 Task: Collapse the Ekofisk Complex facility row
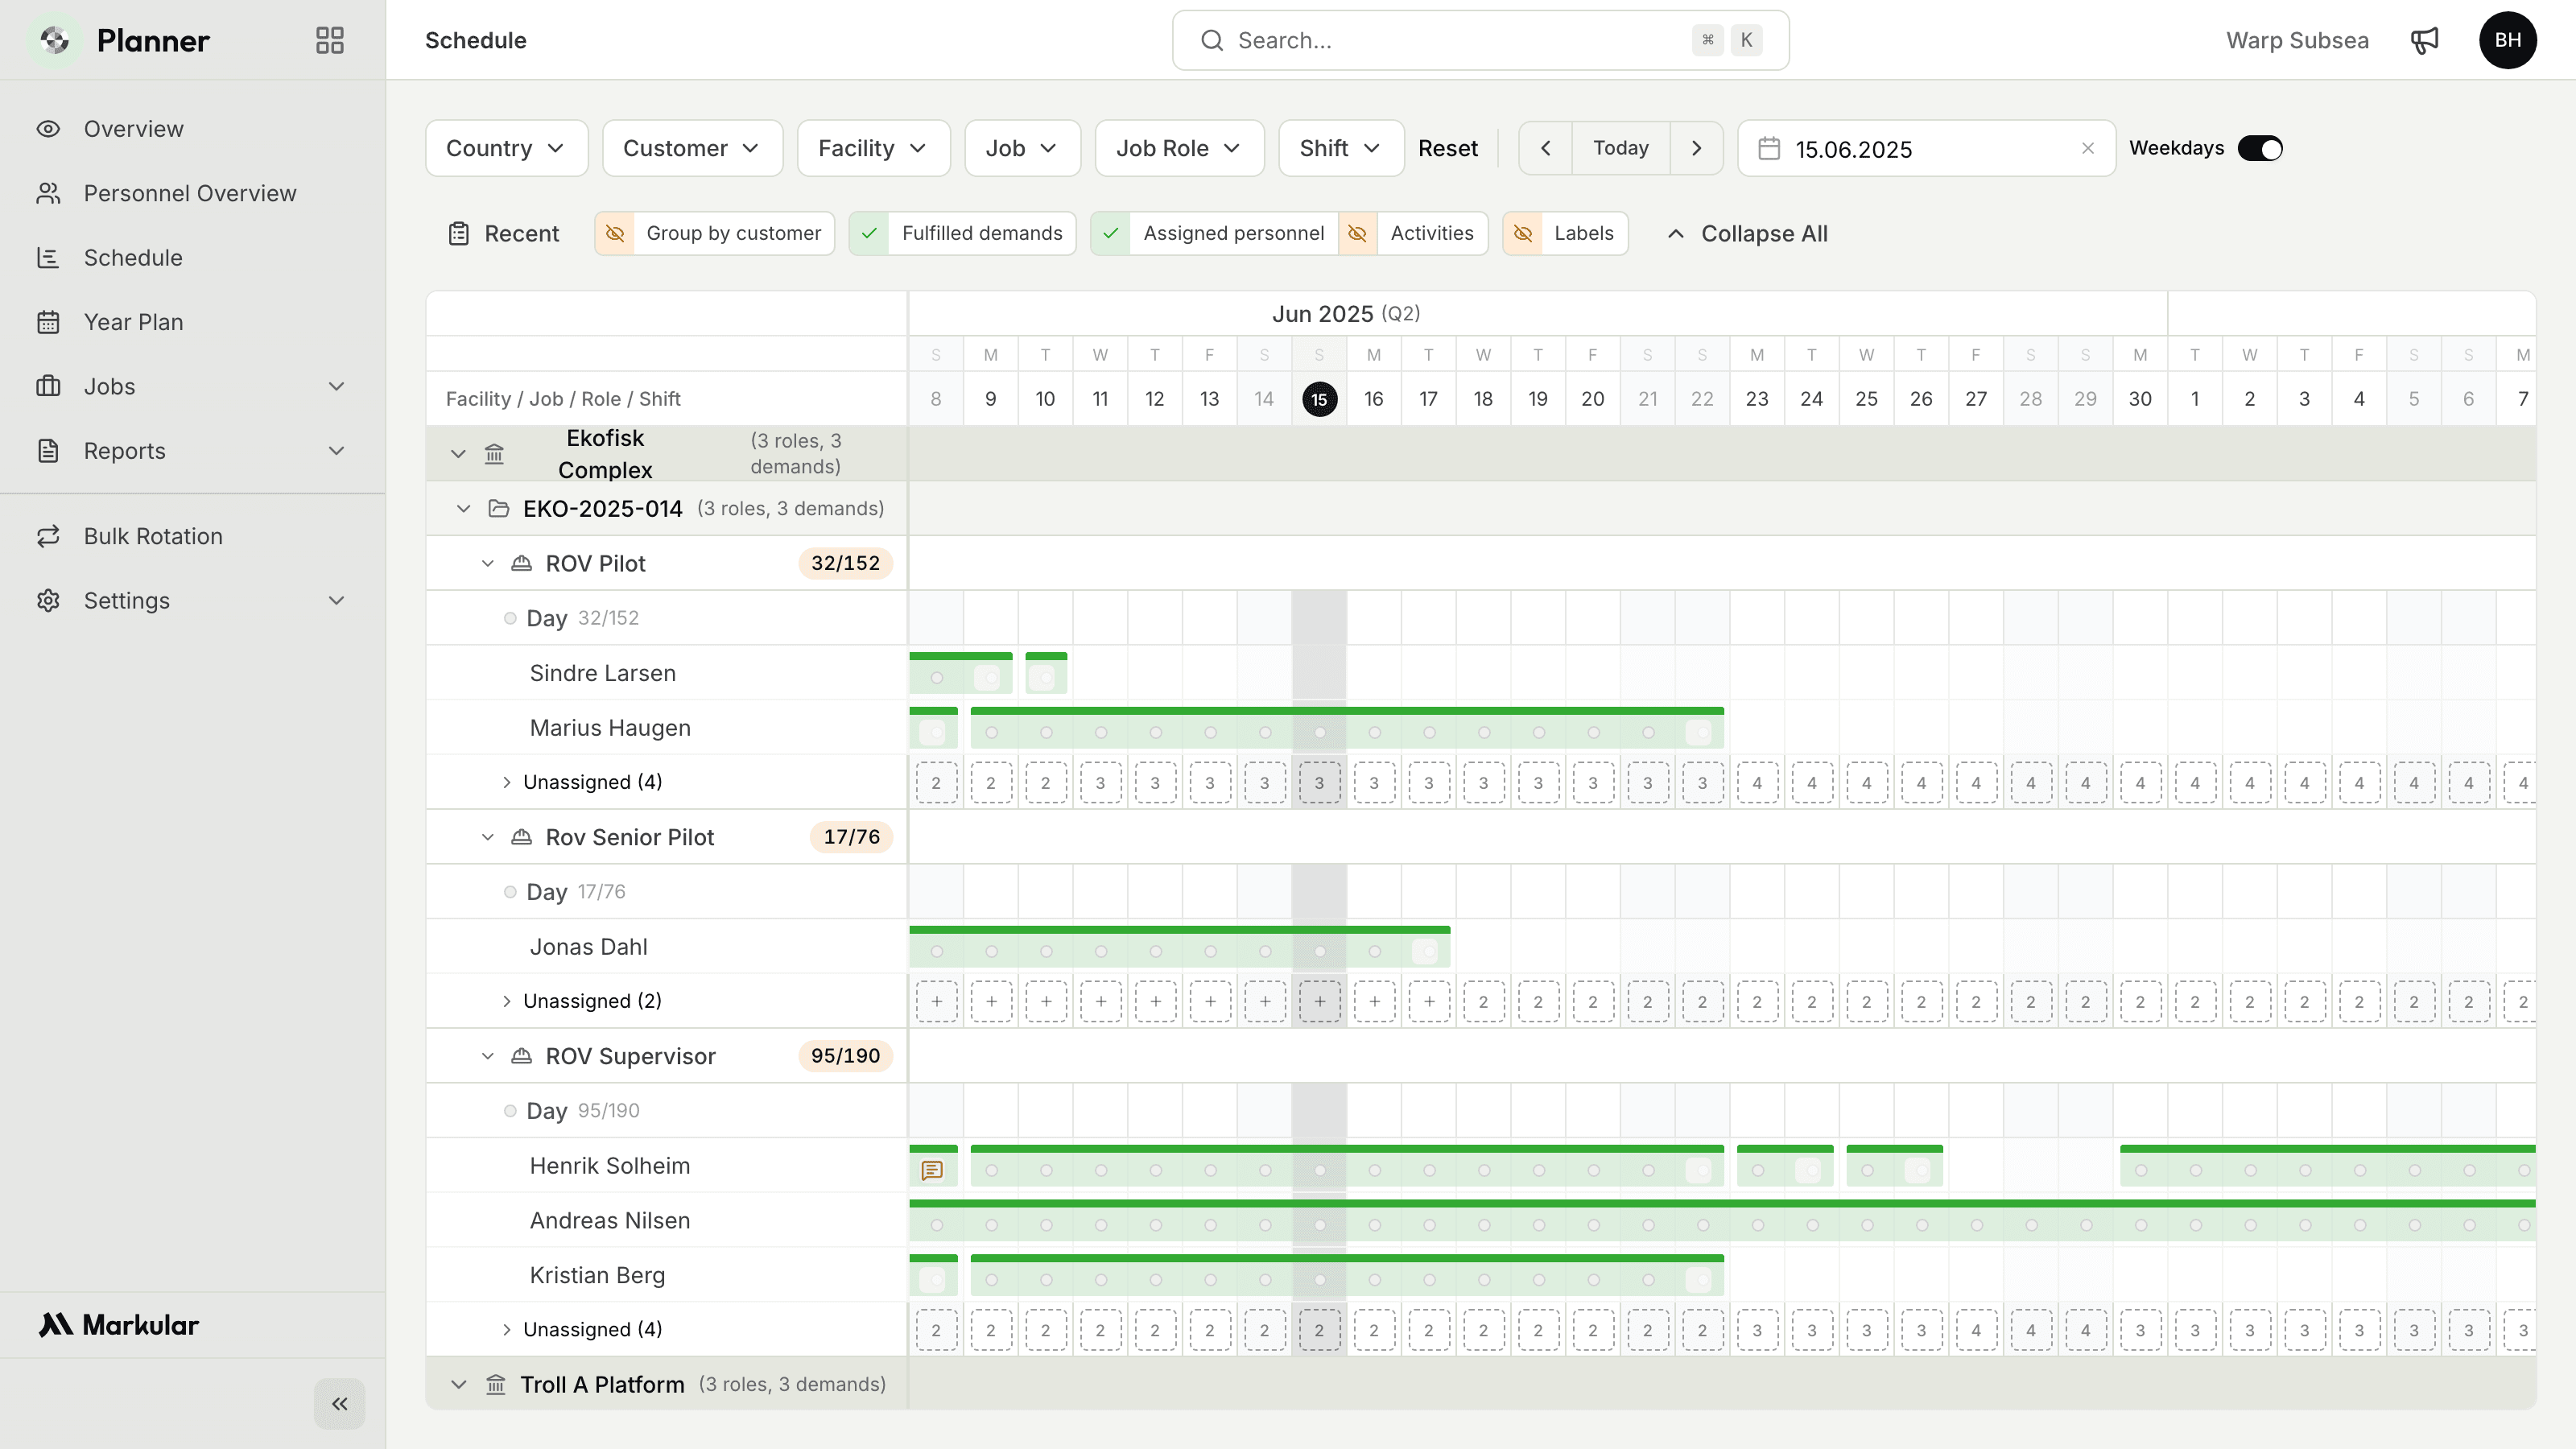point(458,454)
